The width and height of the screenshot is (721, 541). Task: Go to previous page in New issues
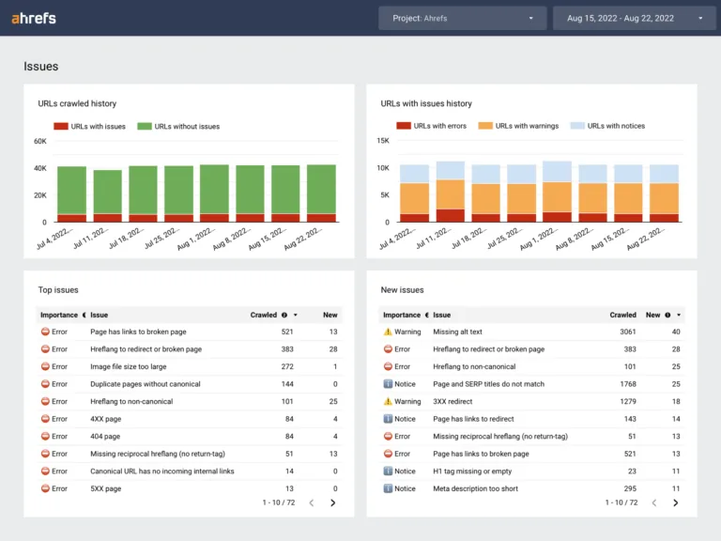point(653,502)
